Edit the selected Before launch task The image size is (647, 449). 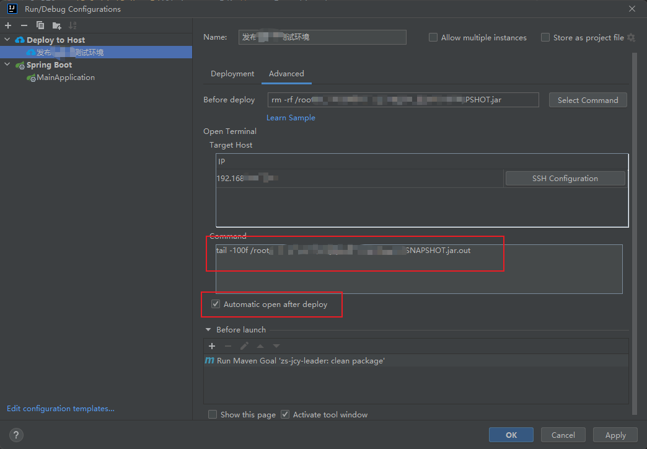click(244, 346)
